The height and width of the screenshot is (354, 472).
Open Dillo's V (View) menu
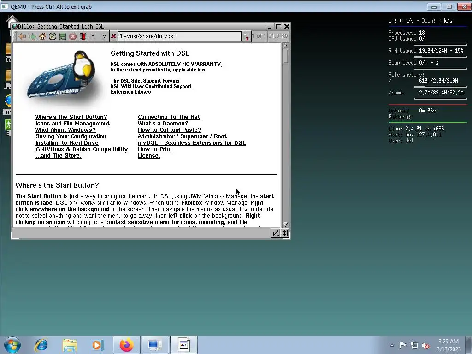click(104, 36)
